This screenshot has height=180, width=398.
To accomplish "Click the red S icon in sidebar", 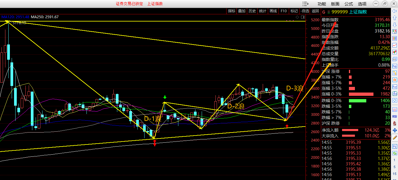I will pos(395,123).
